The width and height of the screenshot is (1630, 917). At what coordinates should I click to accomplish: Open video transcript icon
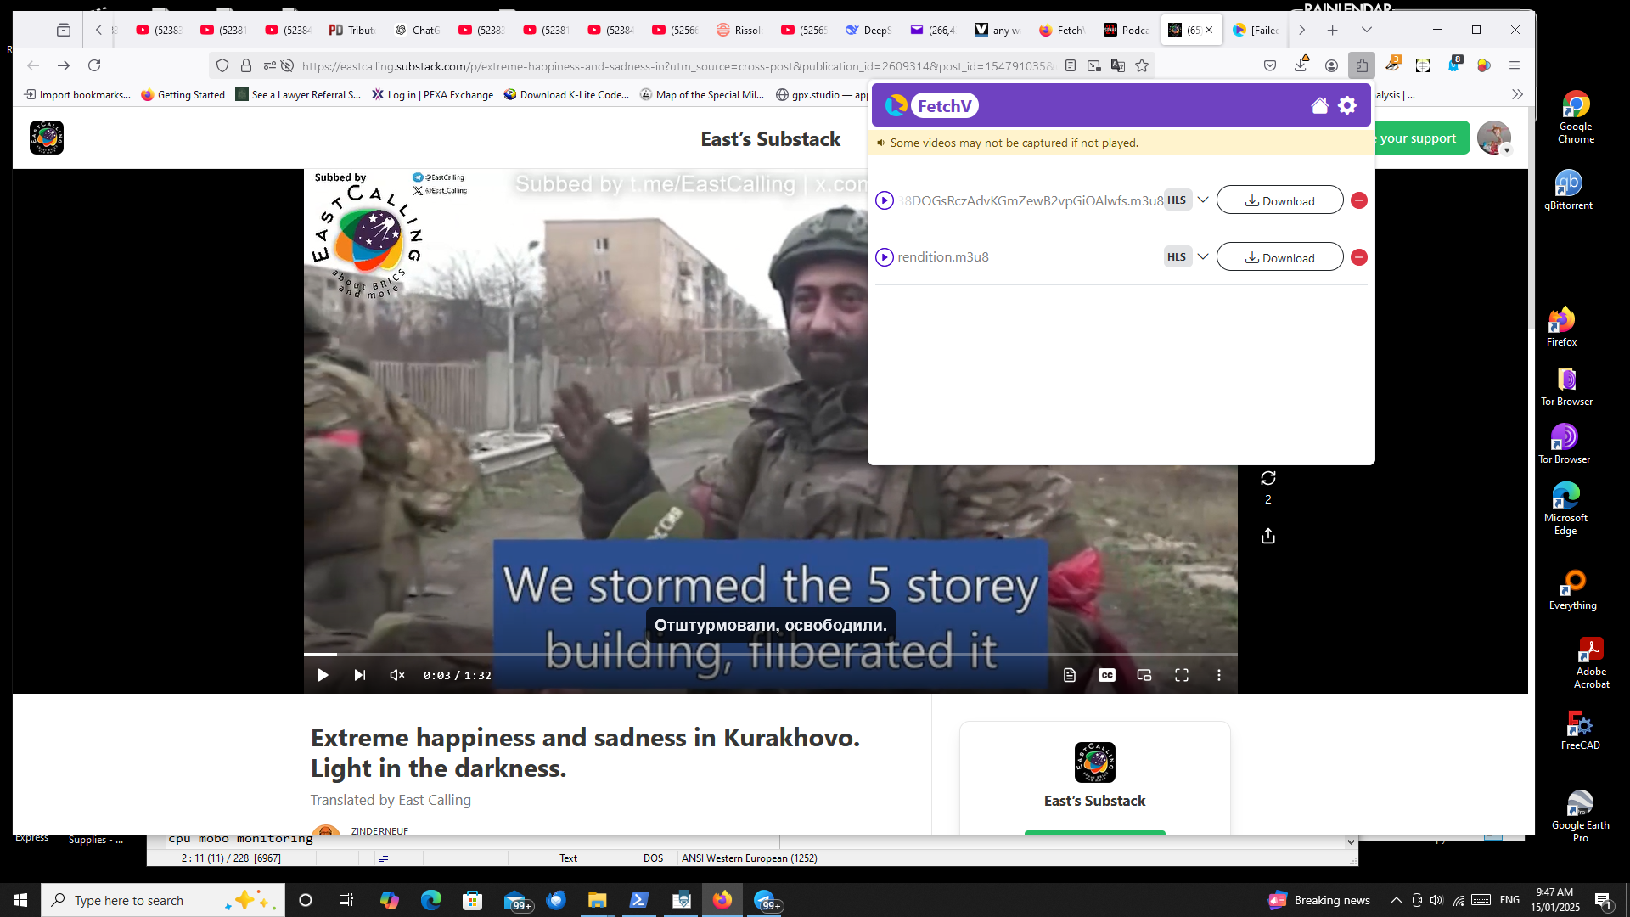click(x=1069, y=675)
